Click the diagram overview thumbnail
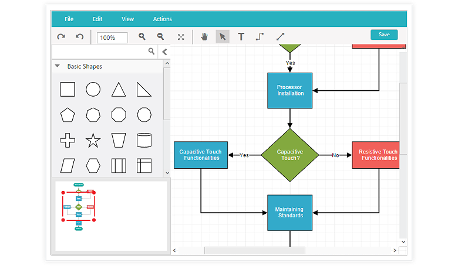The width and height of the screenshot is (458, 266). click(78, 207)
